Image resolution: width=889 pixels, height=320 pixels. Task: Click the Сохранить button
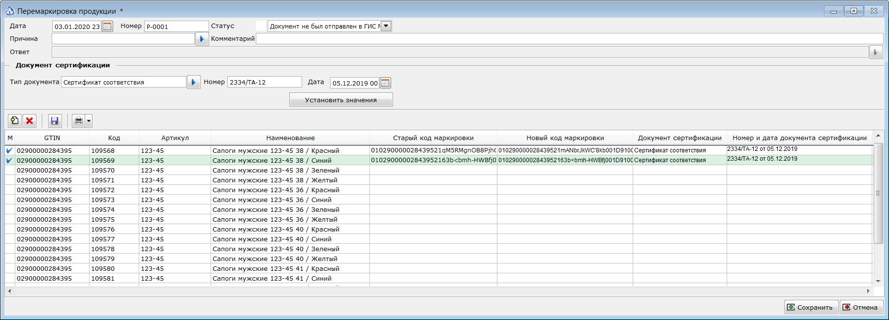pos(811,307)
